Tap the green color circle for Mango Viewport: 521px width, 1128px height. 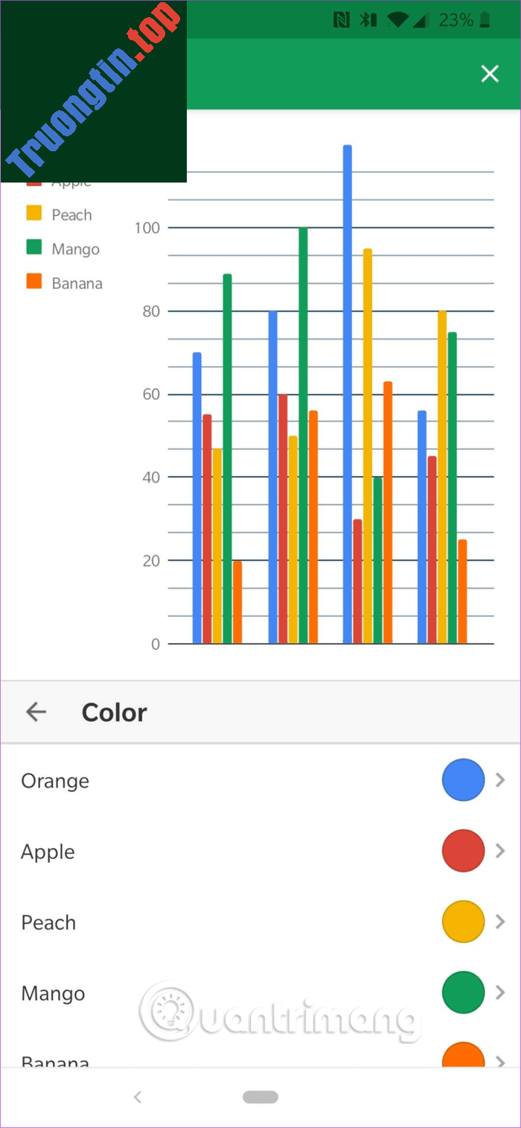coord(463,992)
